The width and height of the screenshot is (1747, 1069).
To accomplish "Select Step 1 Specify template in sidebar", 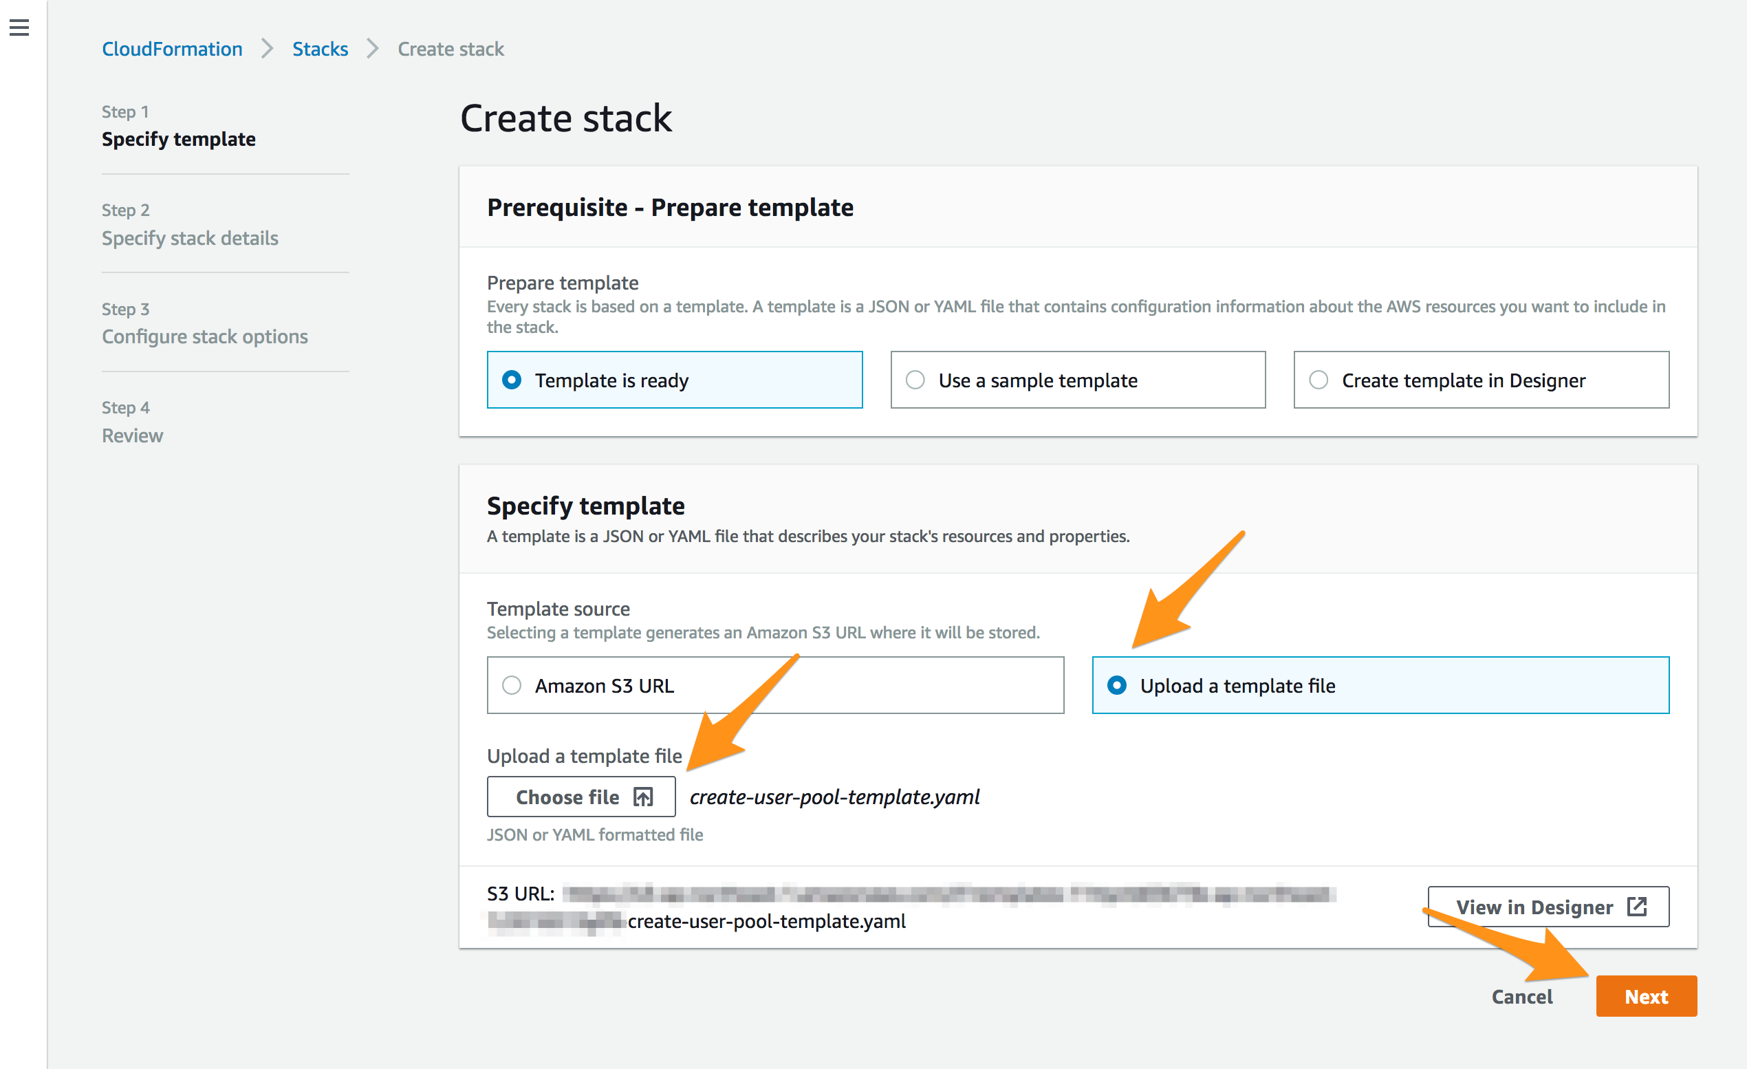I will click(179, 139).
